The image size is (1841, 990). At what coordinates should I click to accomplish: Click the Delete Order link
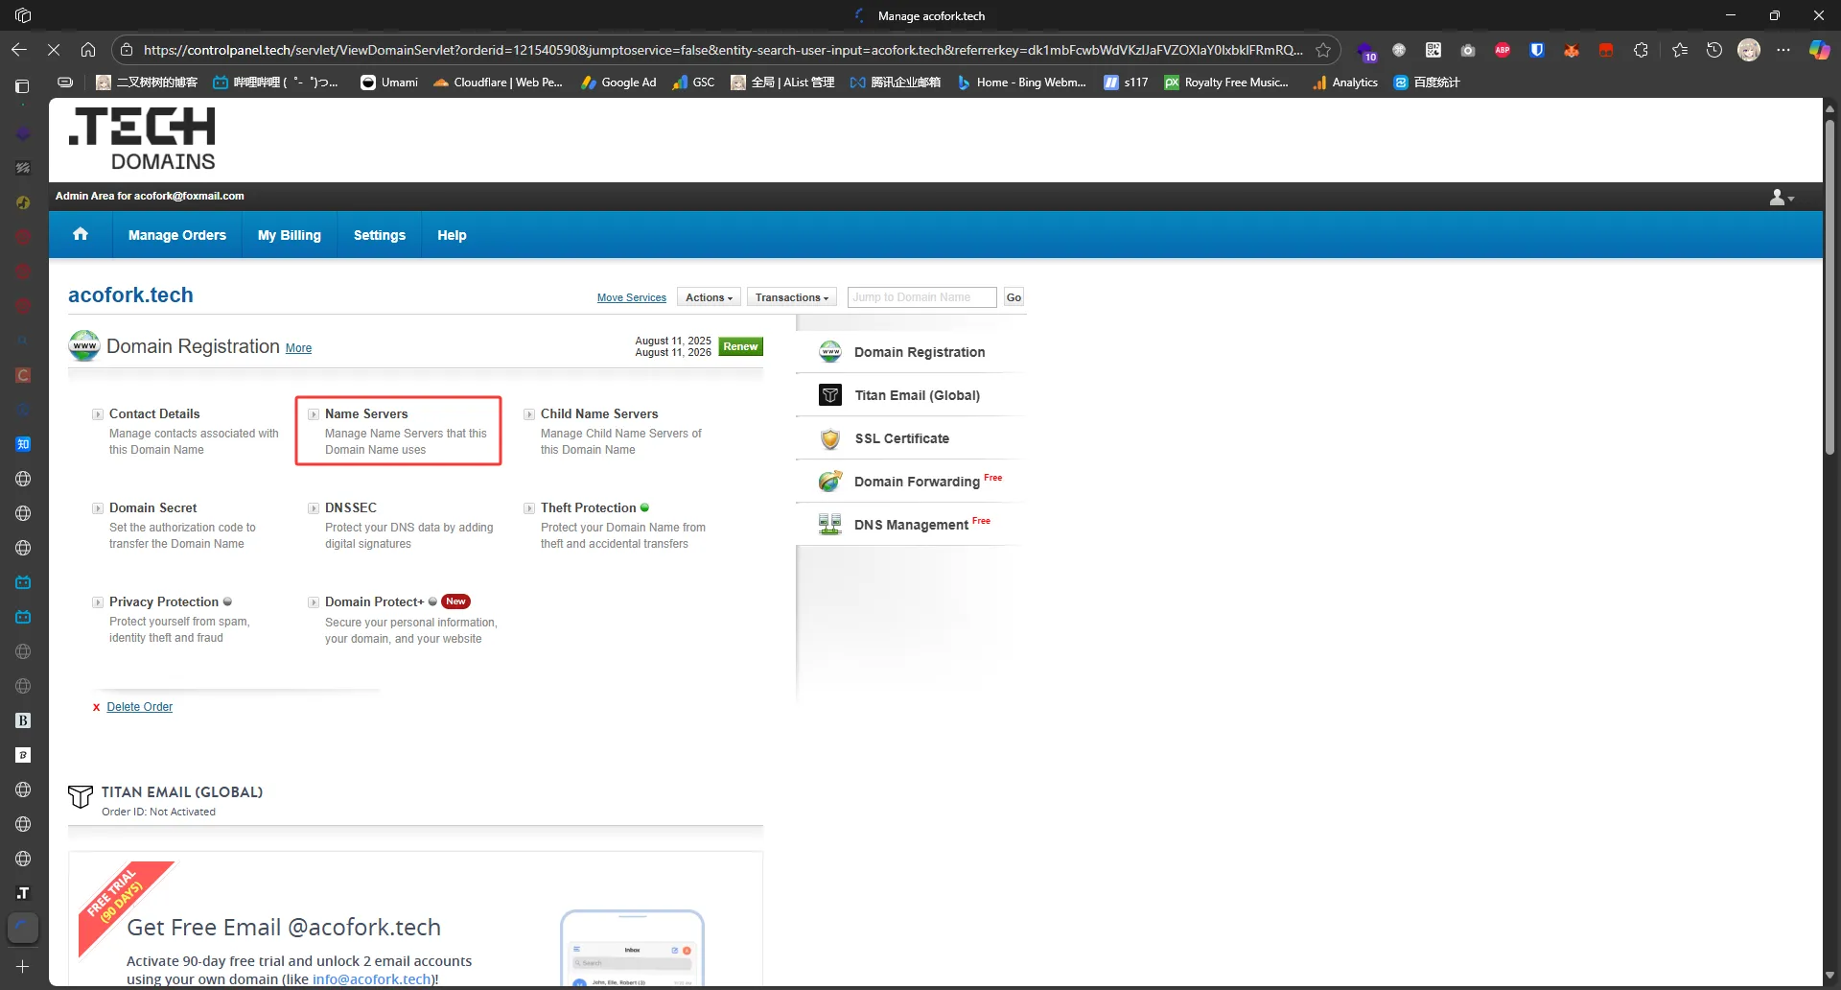140,707
